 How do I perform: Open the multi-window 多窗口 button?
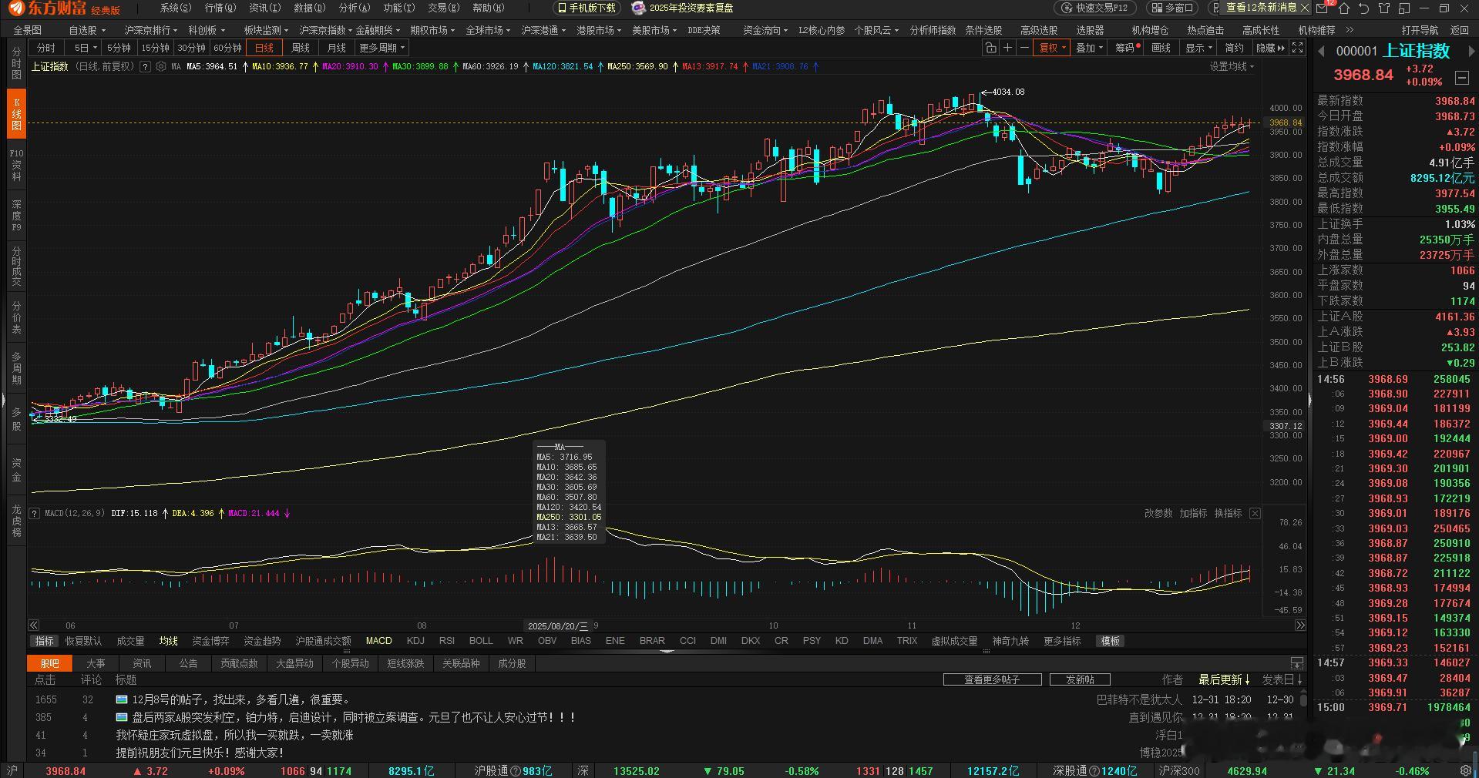pos(1171,8)
